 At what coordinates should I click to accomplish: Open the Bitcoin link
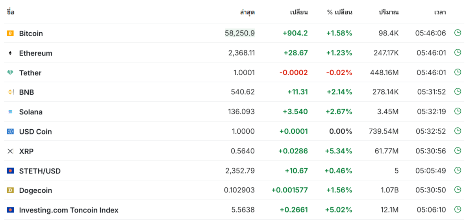31,34
